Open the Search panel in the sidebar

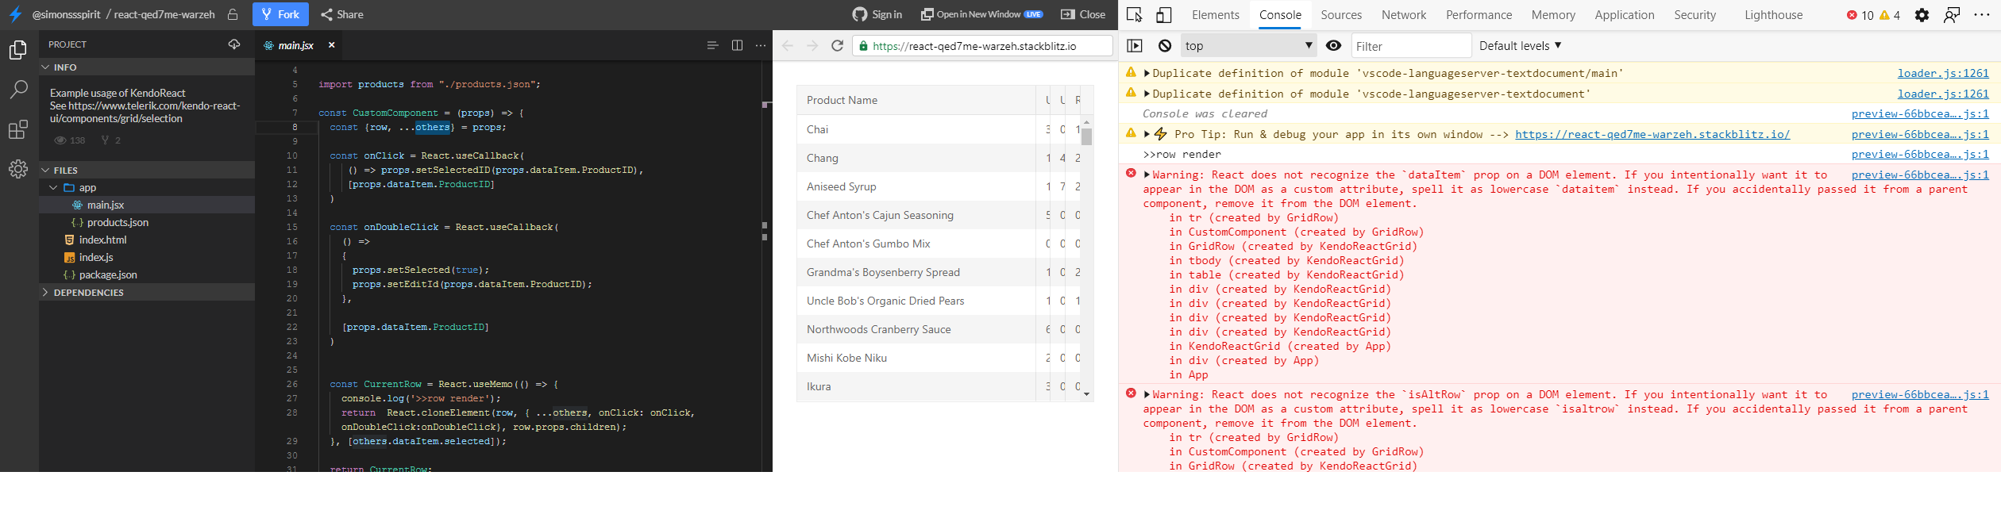pos(18,89)
